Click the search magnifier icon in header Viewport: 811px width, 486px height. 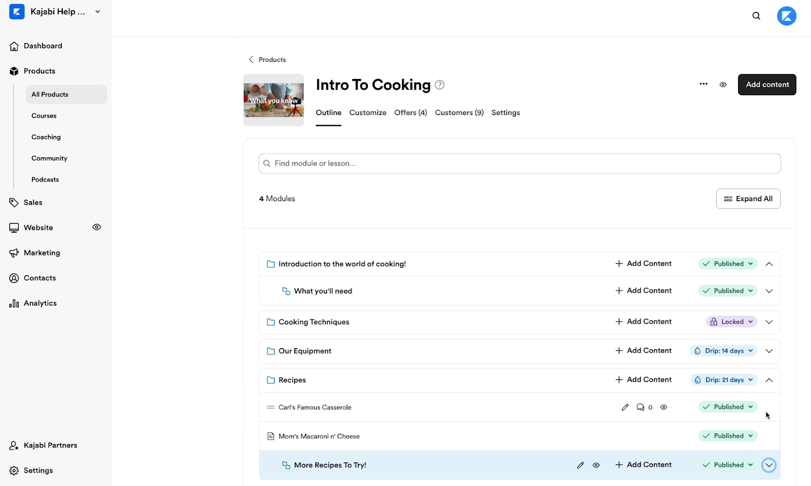click(756, 16)
